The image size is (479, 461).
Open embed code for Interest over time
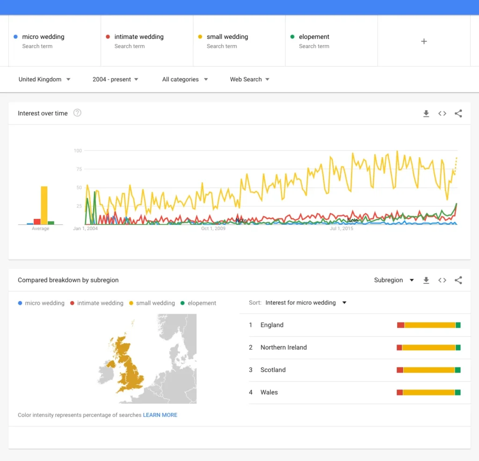(442, 114)
